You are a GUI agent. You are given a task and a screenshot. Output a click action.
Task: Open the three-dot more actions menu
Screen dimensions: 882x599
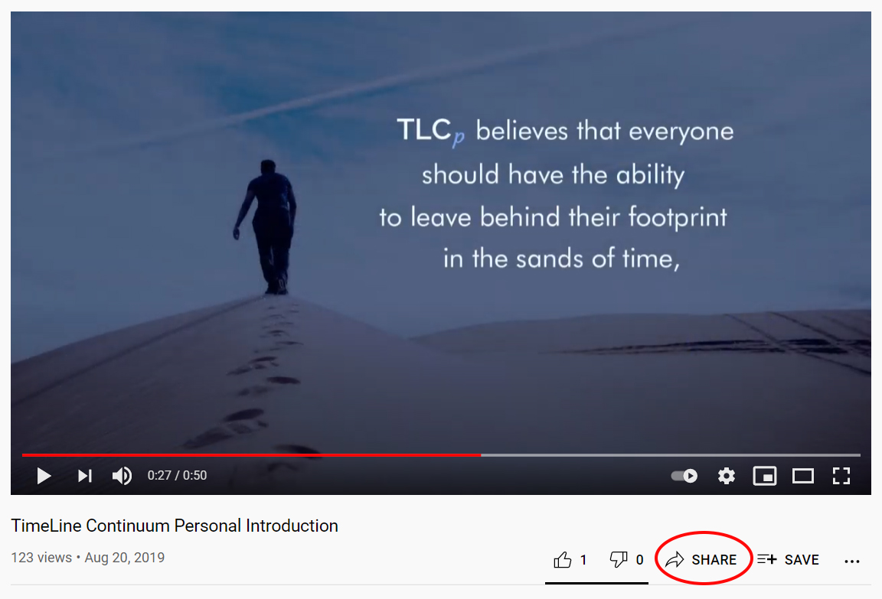(x=852, y=561)
